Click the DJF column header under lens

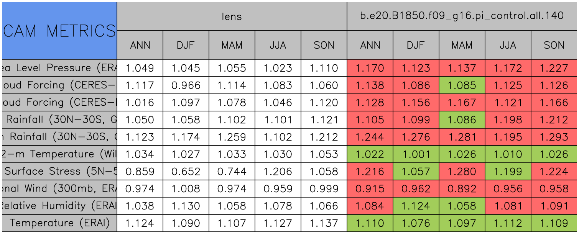(186, 45)
